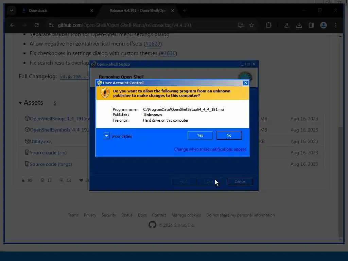348x261 pixels.
Task: Collapse the Assets section triangle
Action: pyautogui.click(x=20, y=103)
